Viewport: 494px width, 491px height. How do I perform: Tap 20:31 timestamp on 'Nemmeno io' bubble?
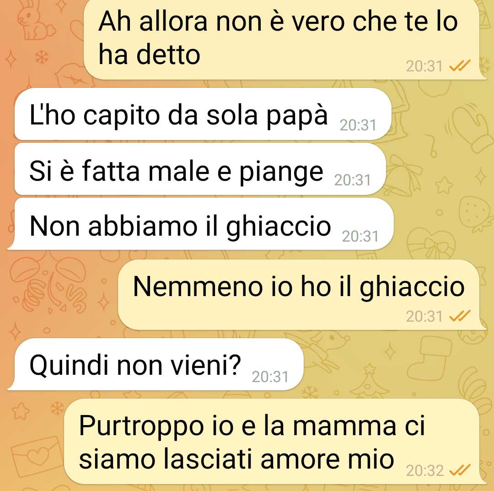click(424, 316)
